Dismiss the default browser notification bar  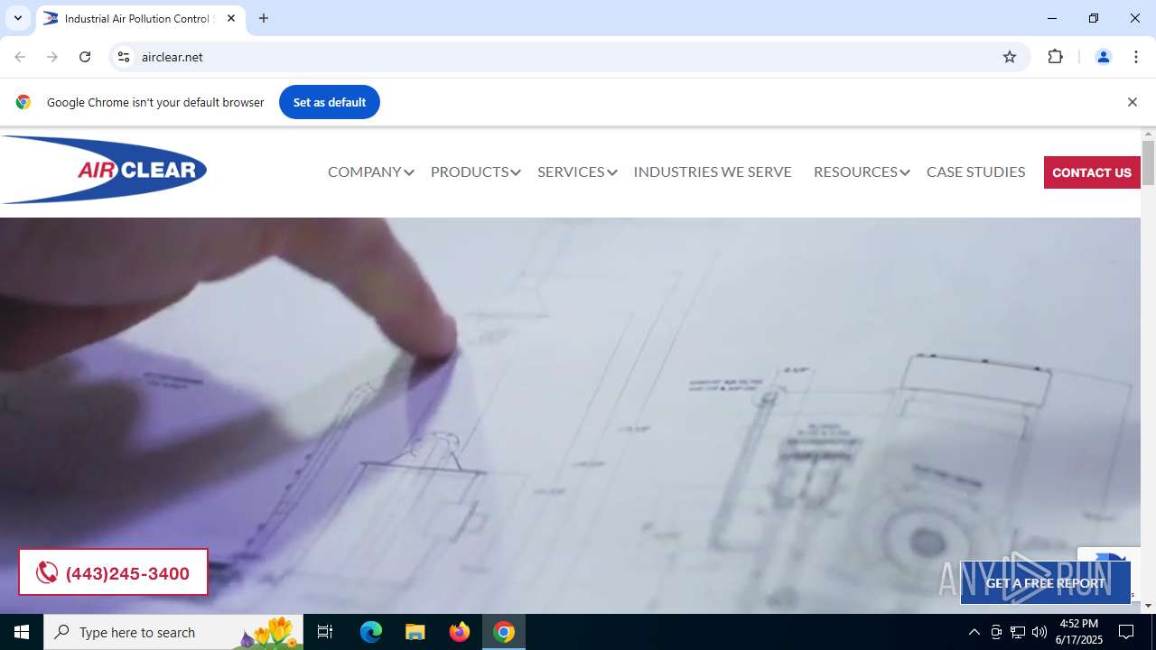1132,102
